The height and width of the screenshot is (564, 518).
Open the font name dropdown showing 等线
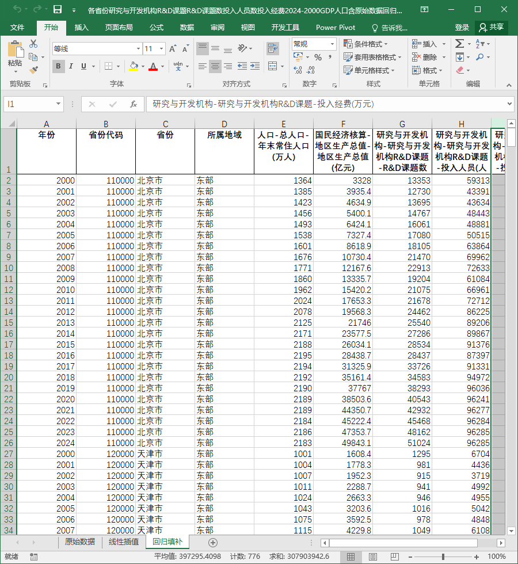click(x=138, y=48)
